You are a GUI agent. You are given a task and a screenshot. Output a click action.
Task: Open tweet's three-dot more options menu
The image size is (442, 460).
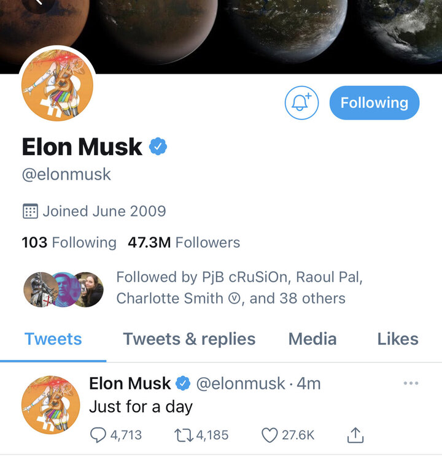pos(411,383)
